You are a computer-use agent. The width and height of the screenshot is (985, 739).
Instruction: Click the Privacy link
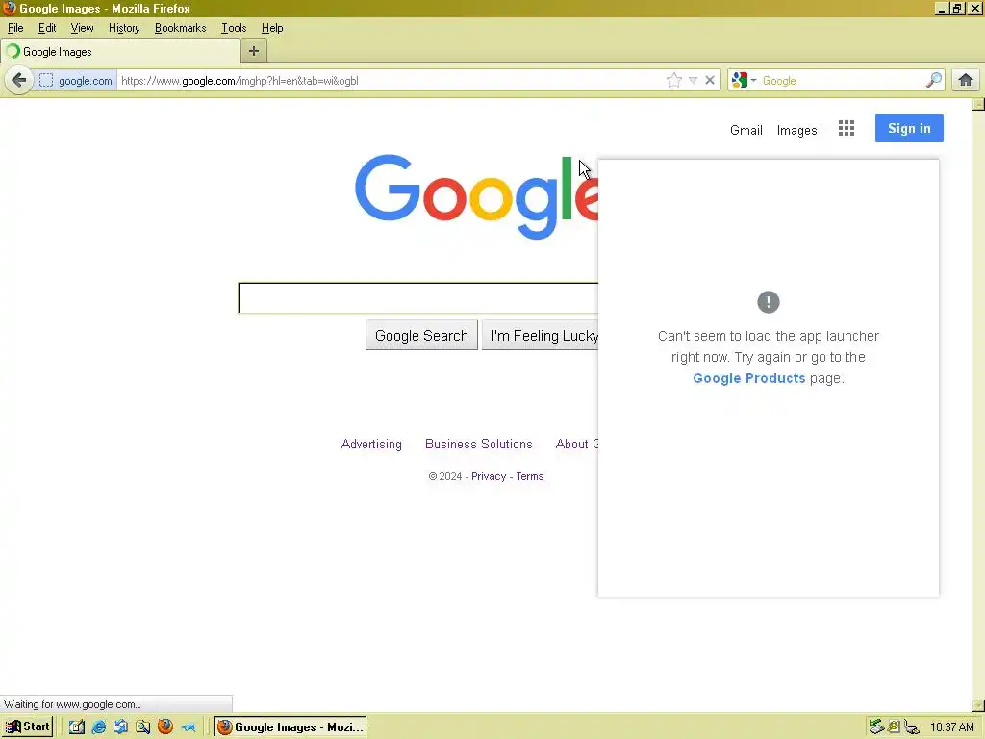pos(489,476)
